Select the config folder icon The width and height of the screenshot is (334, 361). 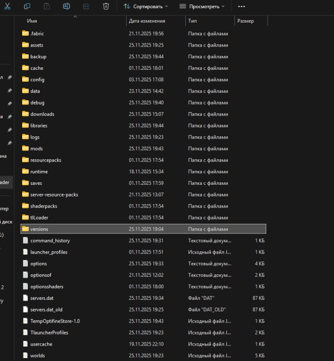[26, 79]
